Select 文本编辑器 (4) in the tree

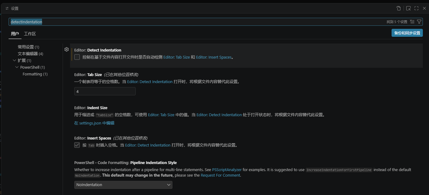coord(31,54)
